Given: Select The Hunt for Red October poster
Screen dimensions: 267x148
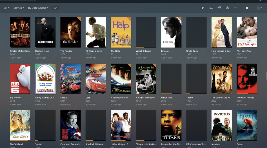Looking at the screenshot, I should 247,79.
